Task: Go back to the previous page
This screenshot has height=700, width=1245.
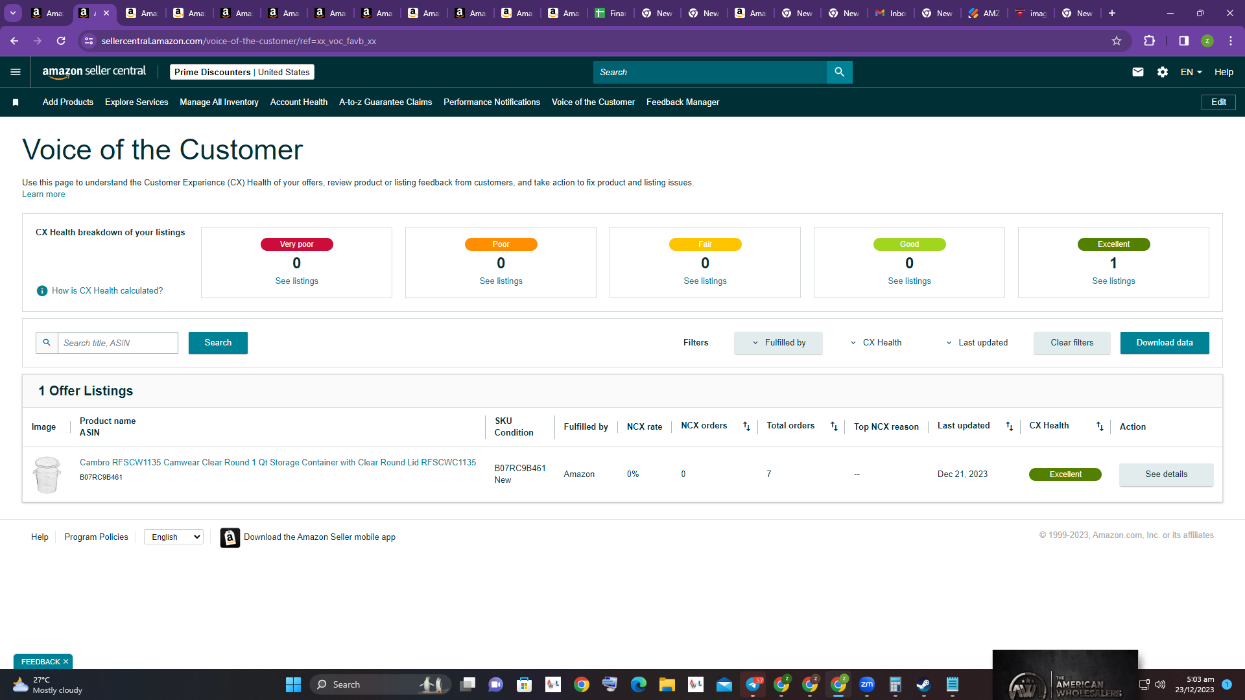Action: [14, 41]
